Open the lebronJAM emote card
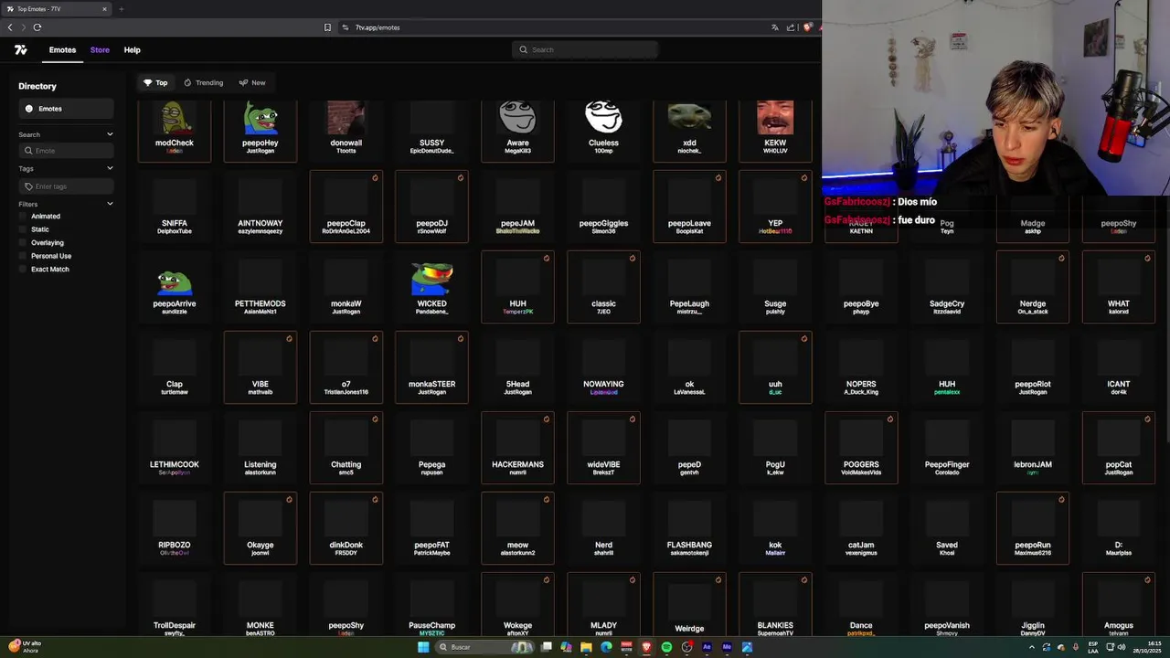The width and height of the screenshot is (1170, 658). 1033,448
